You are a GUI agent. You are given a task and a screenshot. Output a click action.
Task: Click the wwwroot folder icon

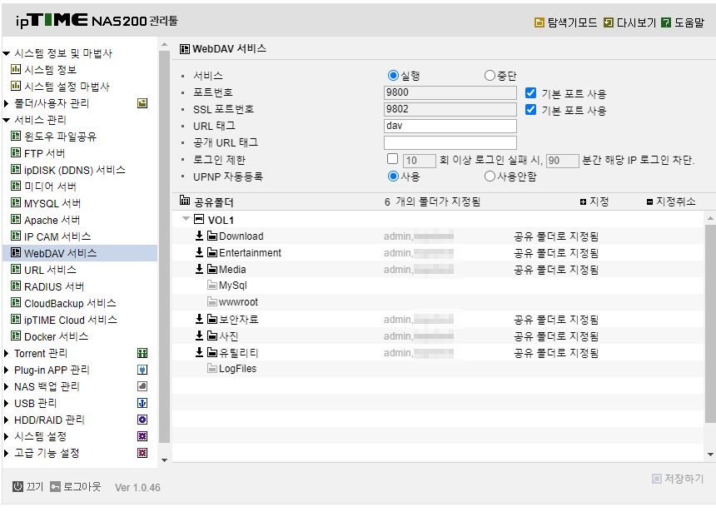tap(211, 302)
